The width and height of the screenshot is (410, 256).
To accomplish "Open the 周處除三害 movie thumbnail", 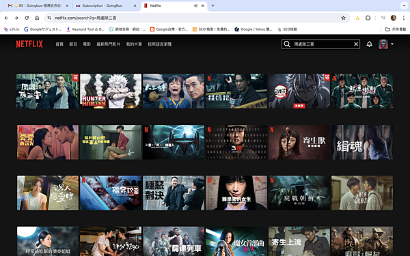I will click(47, 91).
